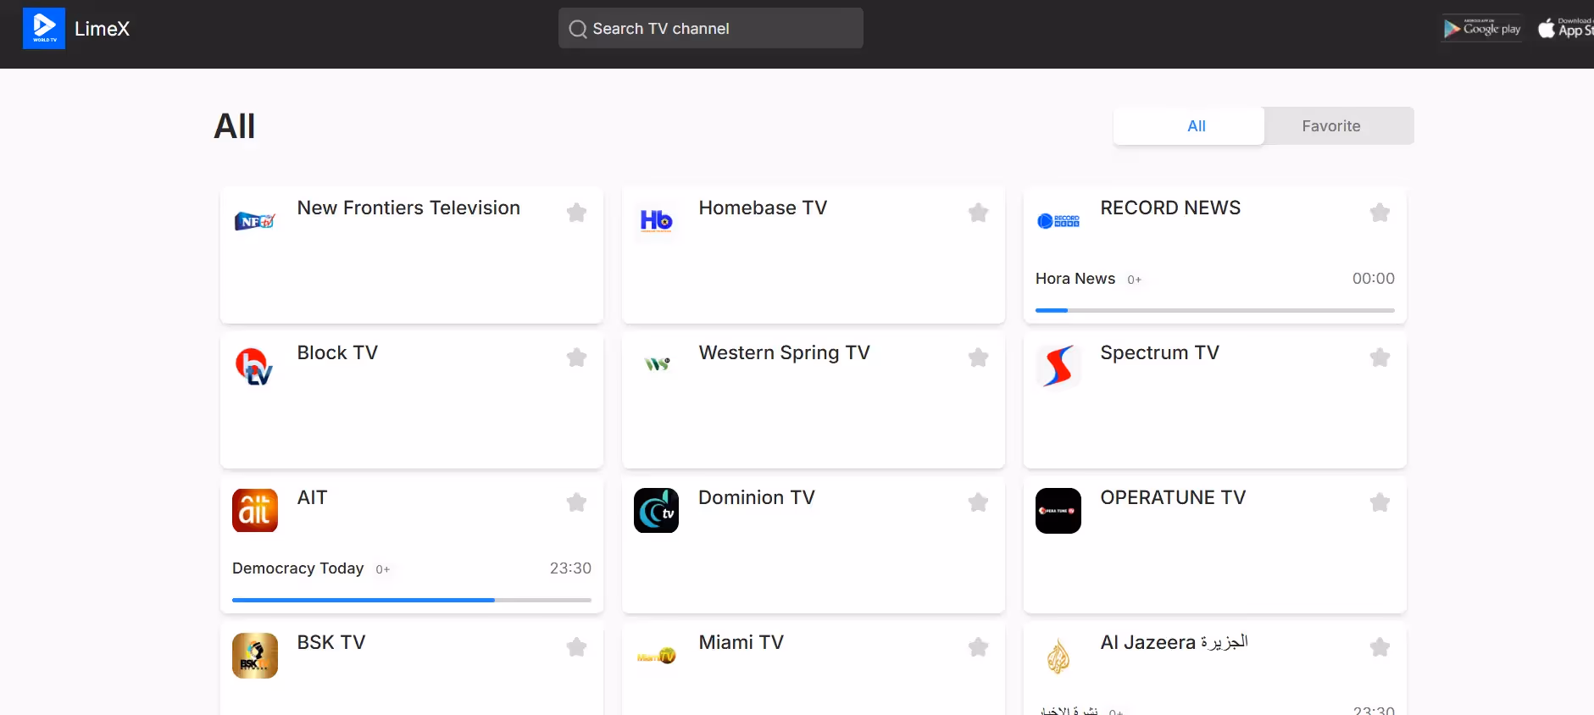Favorite Miami TV using its star
The width and height of the screenshot is (1594, 715).
pos(978,646)
